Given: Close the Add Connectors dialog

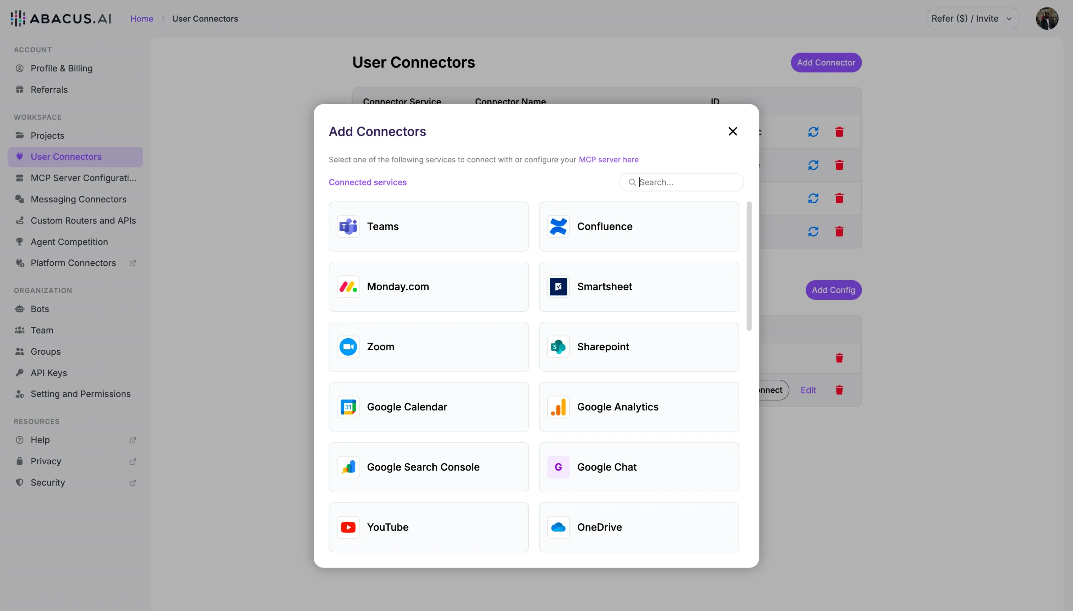Looking at the screenshot, I should click(732, 131).
